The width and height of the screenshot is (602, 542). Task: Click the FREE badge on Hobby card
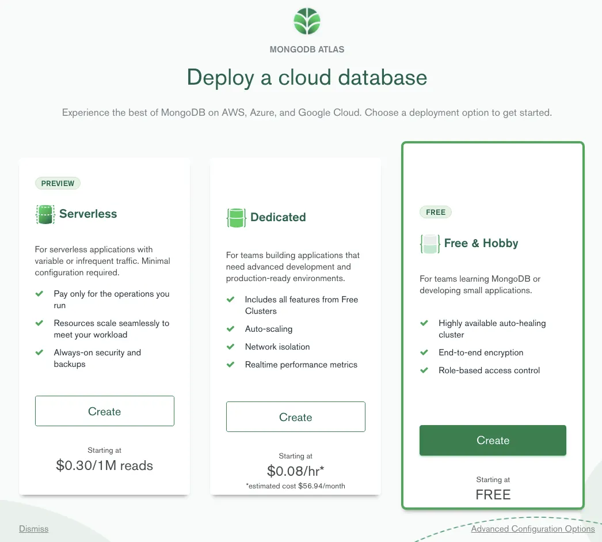[x=435, y=212]
